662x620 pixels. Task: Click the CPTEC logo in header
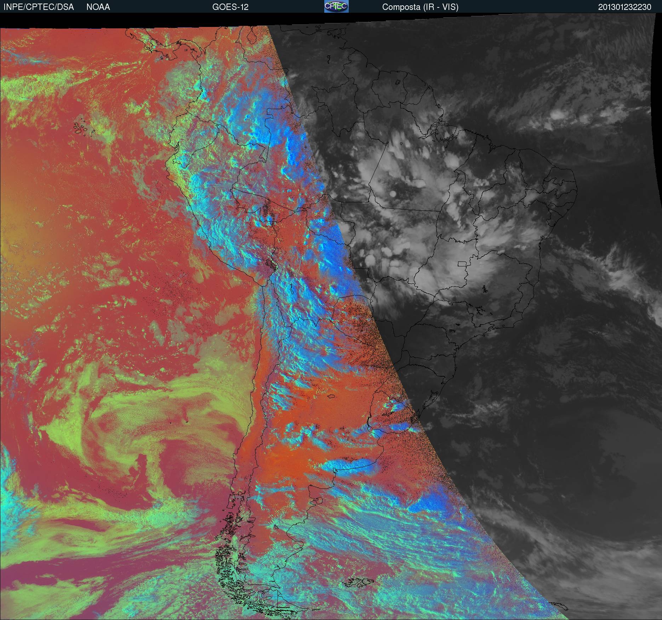coord(336,6)
